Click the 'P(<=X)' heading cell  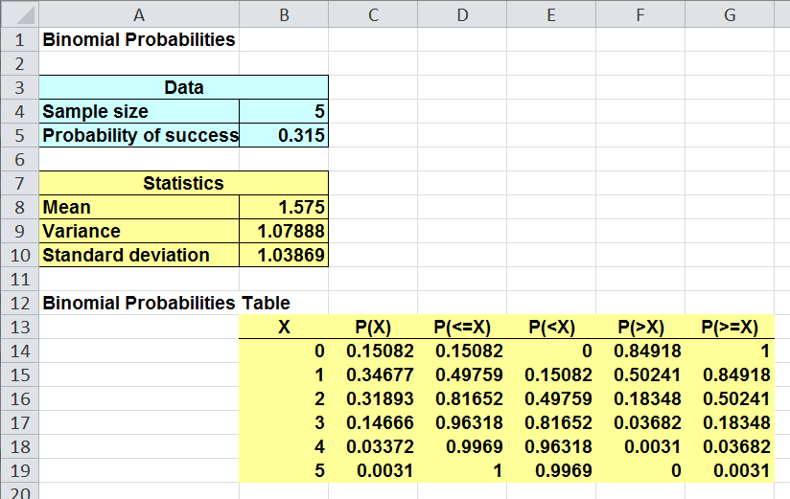[x=462, y=327]
